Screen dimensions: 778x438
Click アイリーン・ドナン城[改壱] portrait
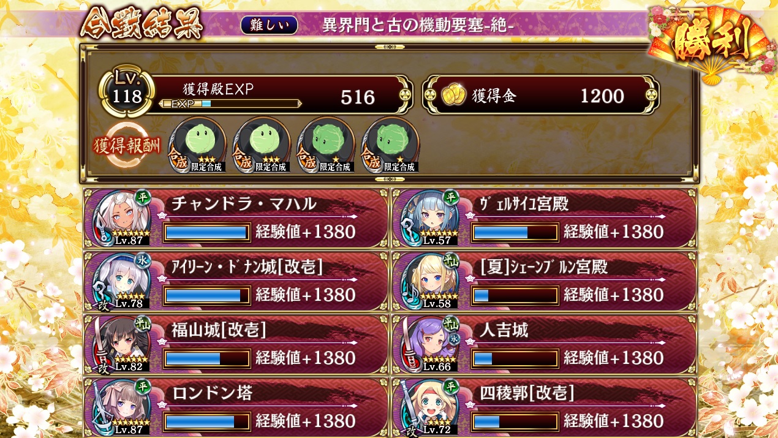tap(121, 281)
